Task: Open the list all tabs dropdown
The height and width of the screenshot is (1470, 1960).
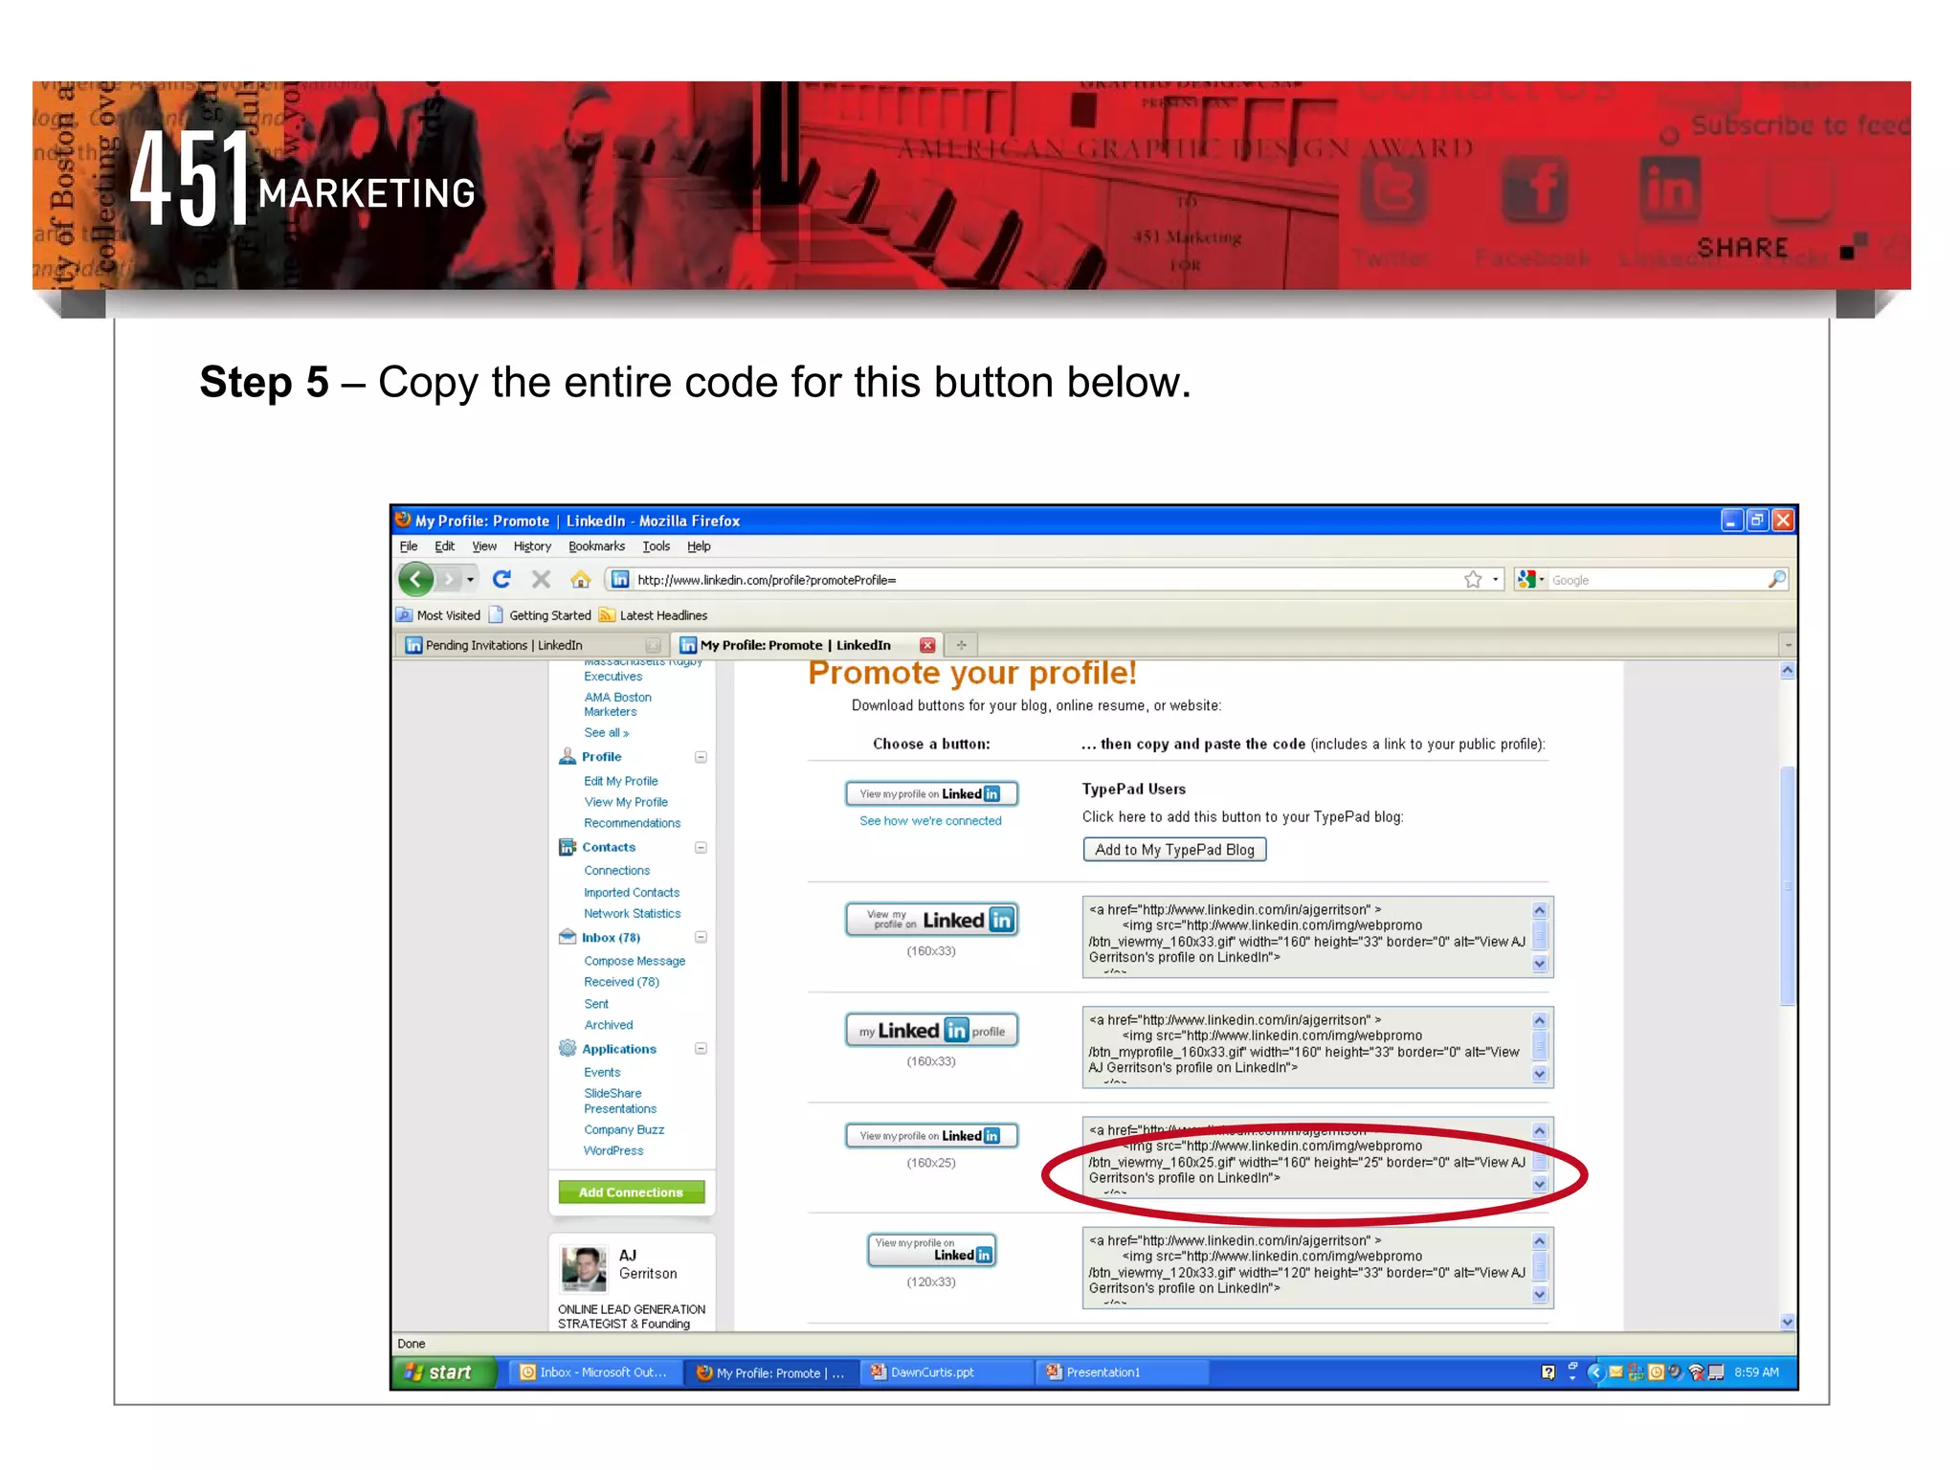Action: click(1787, 645)
